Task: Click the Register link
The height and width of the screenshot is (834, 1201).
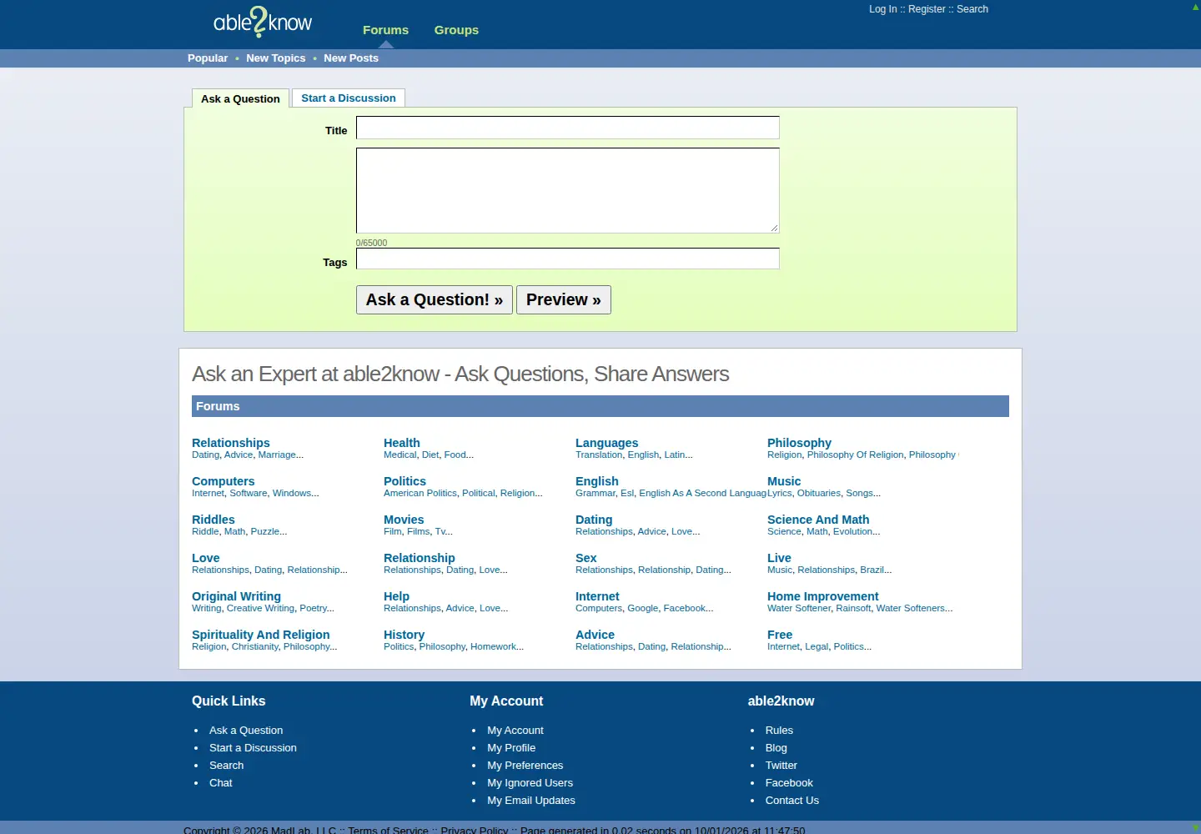Action: coord(927,9)
